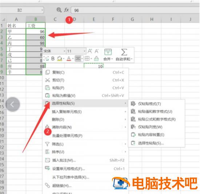The width and height of the screenshot is (200, 194).
Task: Apply the red font color A icon
Action: click(69, 59)
